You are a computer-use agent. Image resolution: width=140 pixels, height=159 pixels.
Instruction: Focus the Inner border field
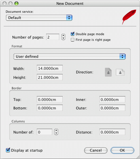pos(112,99)
